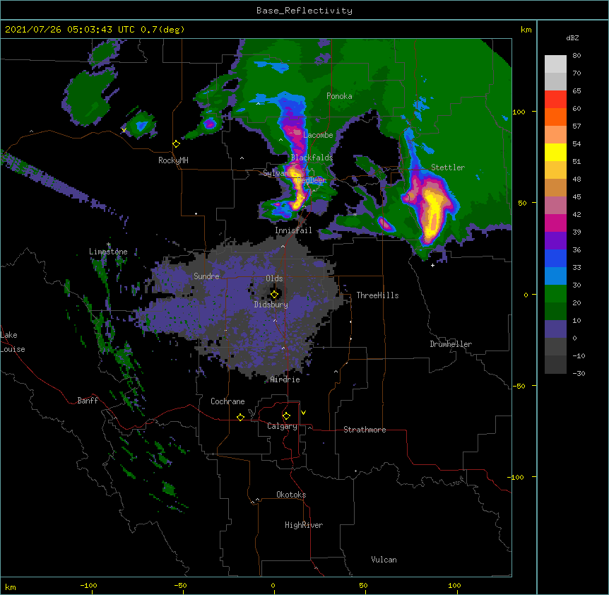
Task: Click the white 80 dBZ legend swatch
Action: (555, 64)
